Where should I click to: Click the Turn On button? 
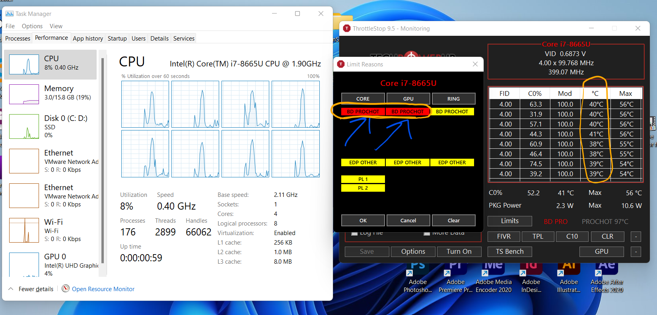pos(459,251)
